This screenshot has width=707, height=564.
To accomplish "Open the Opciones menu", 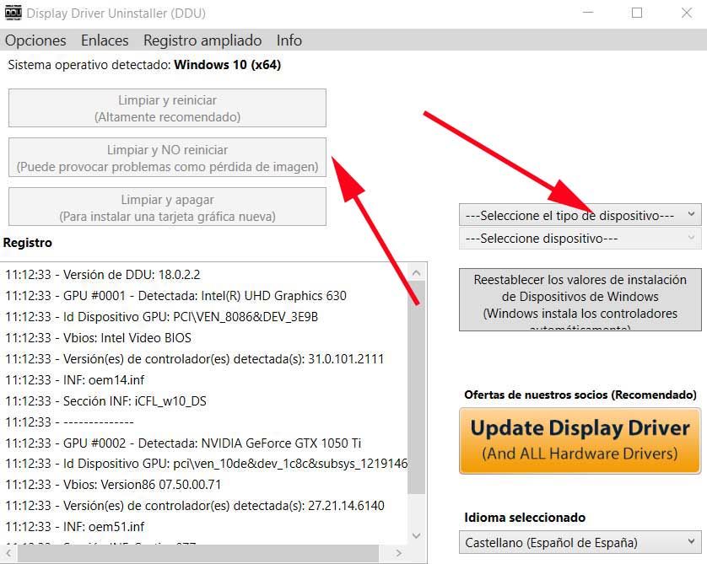I will click(35, 40).
